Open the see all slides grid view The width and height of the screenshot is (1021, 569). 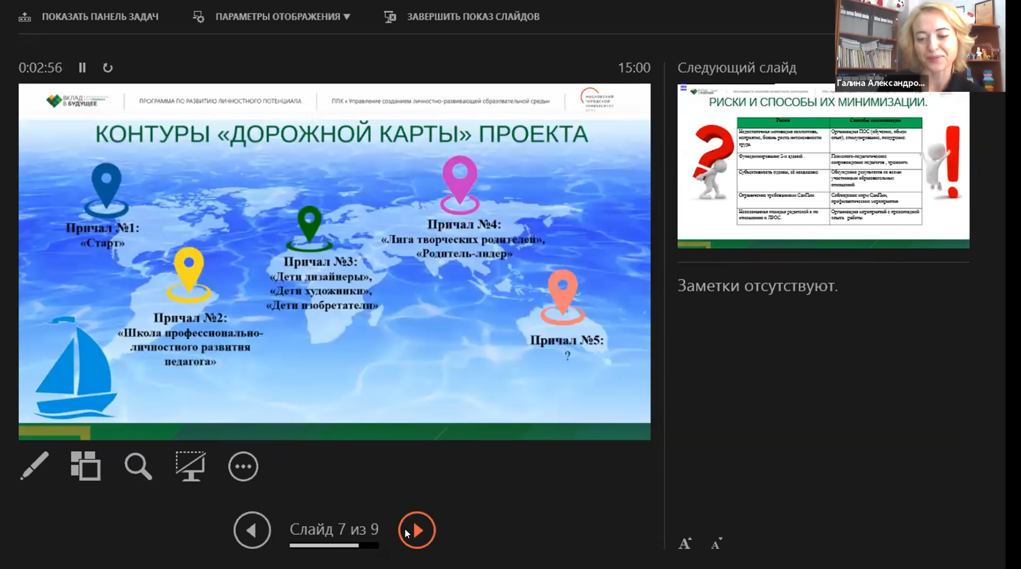tap(85, 466)
